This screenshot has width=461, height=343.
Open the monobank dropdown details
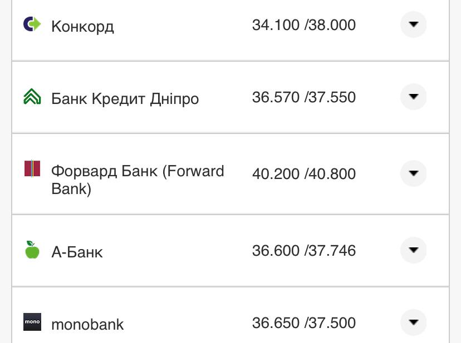[413, 322]
